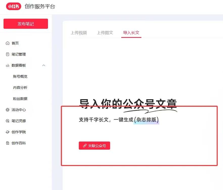Click the 首页 home icon
Image resolution: width=223 pixels, height=190 pixels.
8,43
